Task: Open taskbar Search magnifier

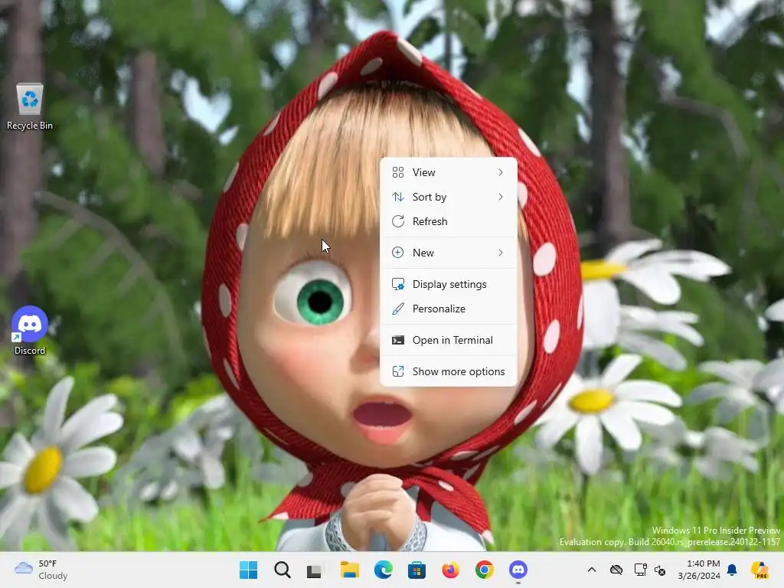Action: (282, 570)
